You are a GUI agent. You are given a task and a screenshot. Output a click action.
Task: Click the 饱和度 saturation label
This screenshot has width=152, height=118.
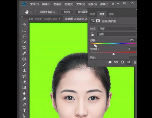coord(94,49)
